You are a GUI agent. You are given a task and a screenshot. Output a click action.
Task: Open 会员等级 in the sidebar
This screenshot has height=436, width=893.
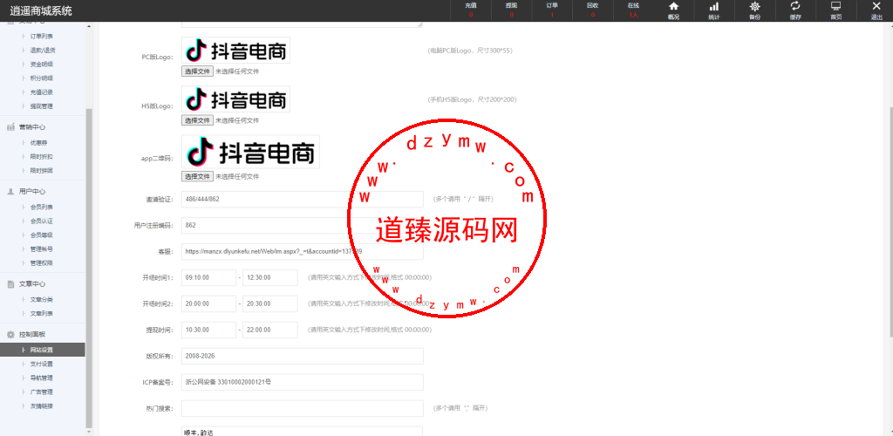point(42,235)
